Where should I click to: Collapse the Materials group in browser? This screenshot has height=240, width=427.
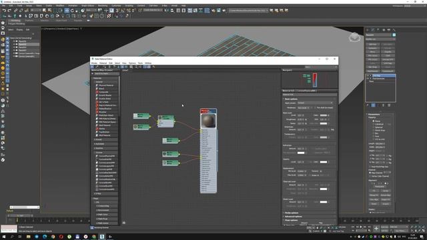pos(97,78)
